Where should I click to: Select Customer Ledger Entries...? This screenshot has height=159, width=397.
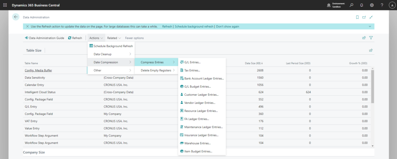pyautogui.click(x=202, y=95)
